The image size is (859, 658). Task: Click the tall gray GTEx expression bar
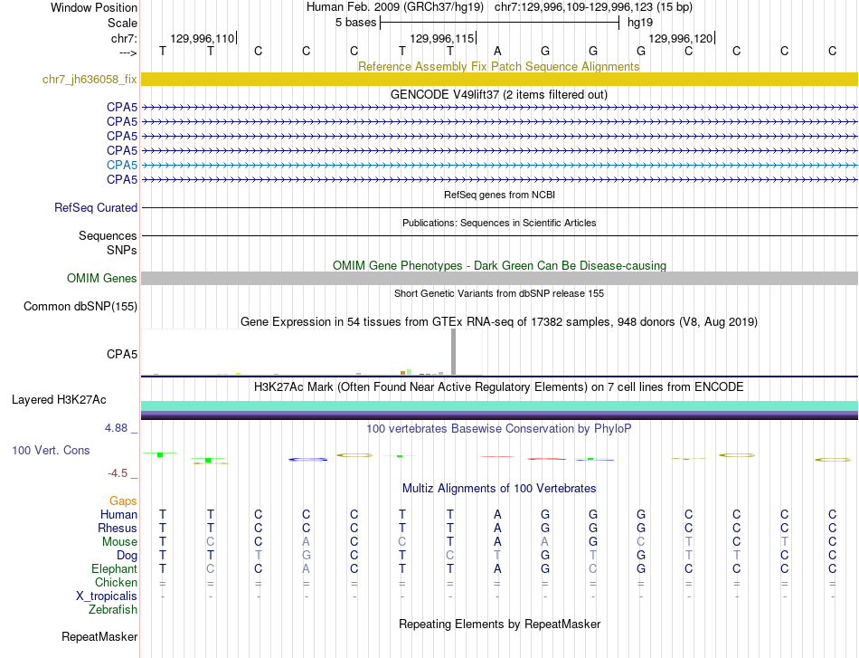tap(453, 352)
